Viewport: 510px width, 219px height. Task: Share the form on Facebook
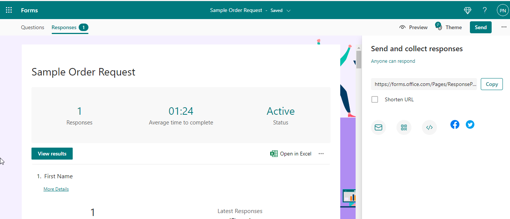455,124
